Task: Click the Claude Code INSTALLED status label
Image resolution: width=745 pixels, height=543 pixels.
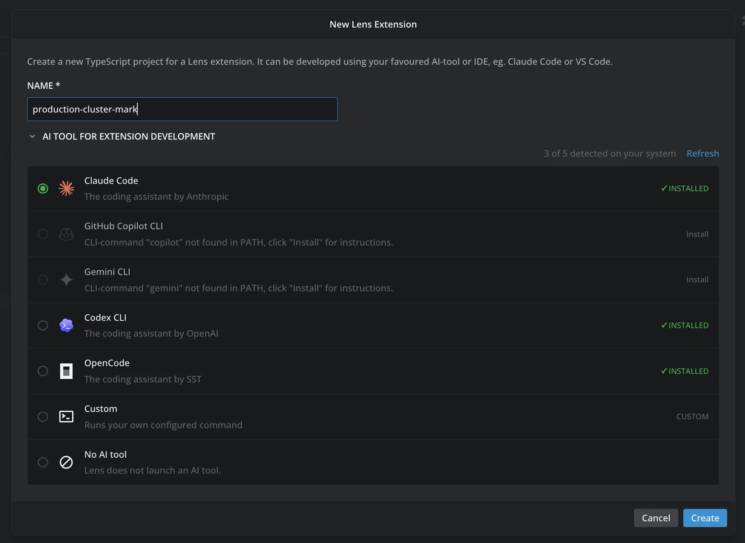Action: click(685, 188)
